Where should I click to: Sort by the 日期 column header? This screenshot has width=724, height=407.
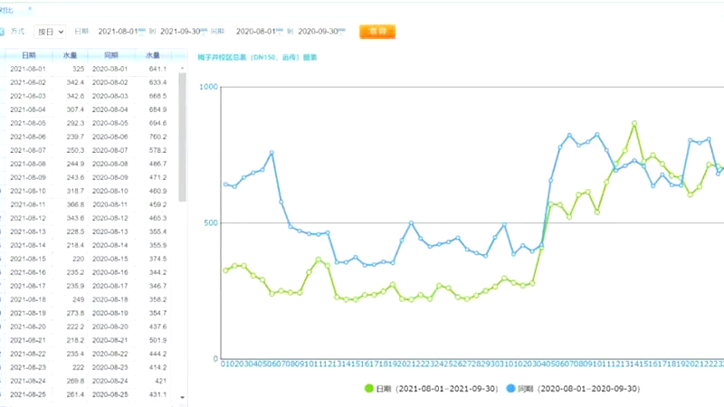pos(29,55)
